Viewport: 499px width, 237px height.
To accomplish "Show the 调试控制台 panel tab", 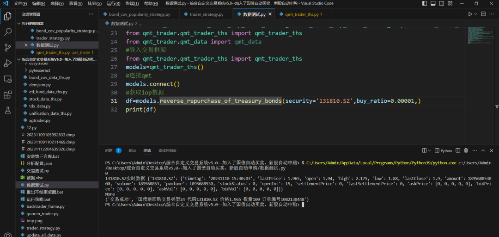I will click(167, 150).
